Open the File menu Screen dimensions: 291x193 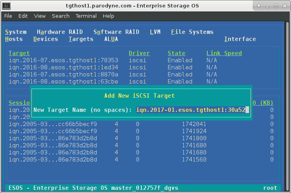pyautogui.click(x=8, y=16)
